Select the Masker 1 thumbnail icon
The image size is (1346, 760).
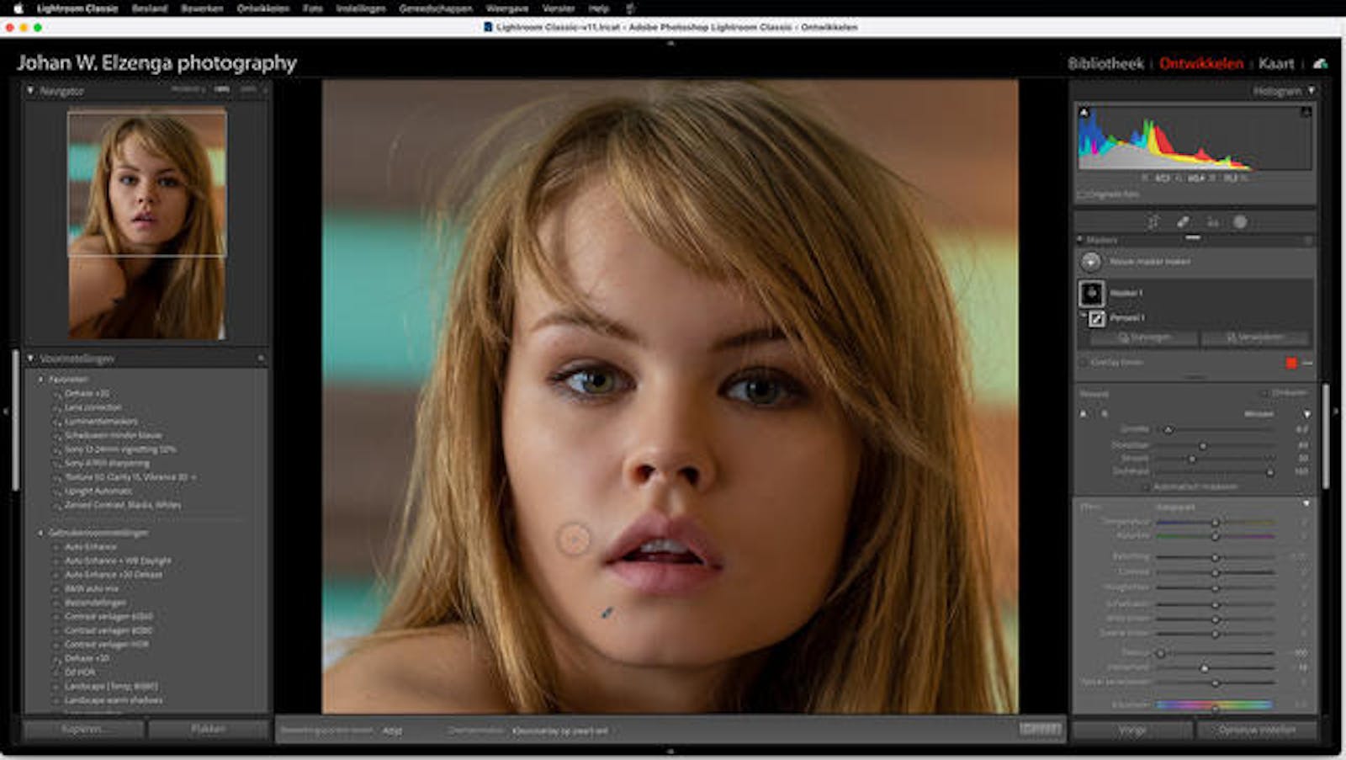pyautogui.click(x=1092, y=293)
